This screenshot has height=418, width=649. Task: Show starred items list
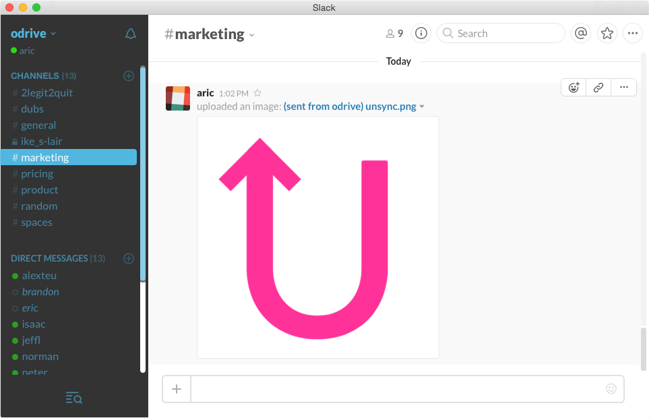607,34
